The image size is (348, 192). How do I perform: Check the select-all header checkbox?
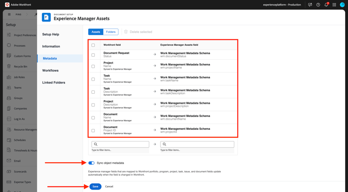coord(93,45)
